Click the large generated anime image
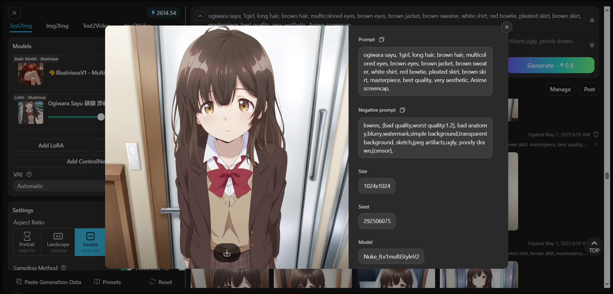The height and width of the screenshot is (294, 613). (227, 147)
